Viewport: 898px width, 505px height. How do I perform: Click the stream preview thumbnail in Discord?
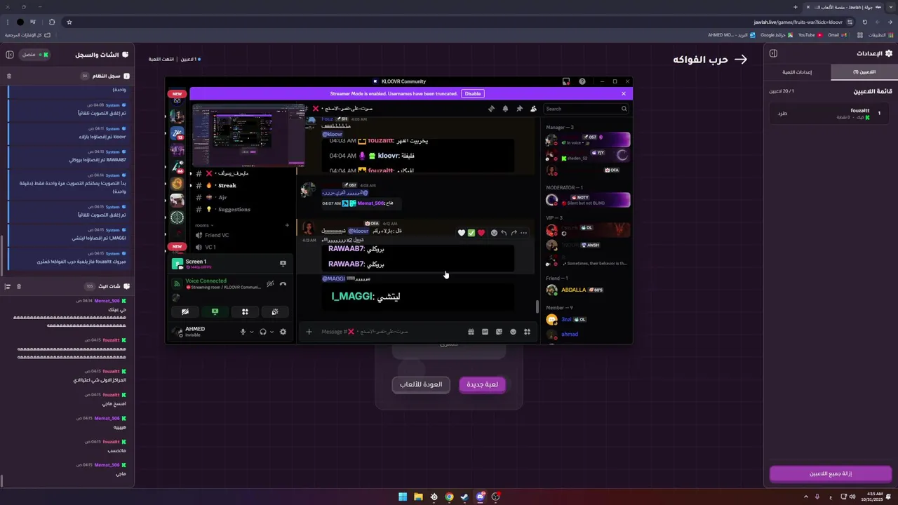tap(249, 136)
